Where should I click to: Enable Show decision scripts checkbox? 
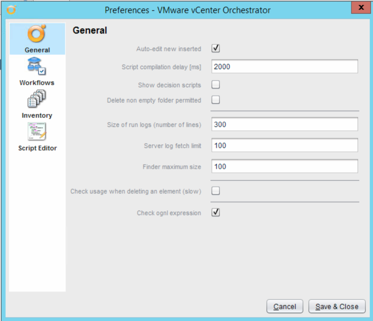[216, 85]
